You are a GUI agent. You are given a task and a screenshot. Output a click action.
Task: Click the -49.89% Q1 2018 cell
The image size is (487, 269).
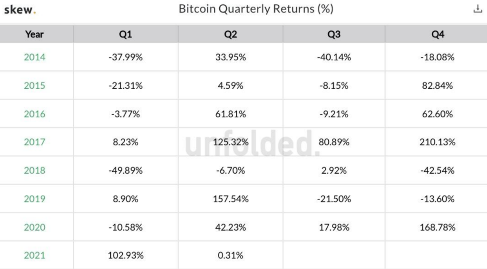[x=126, y=170]
